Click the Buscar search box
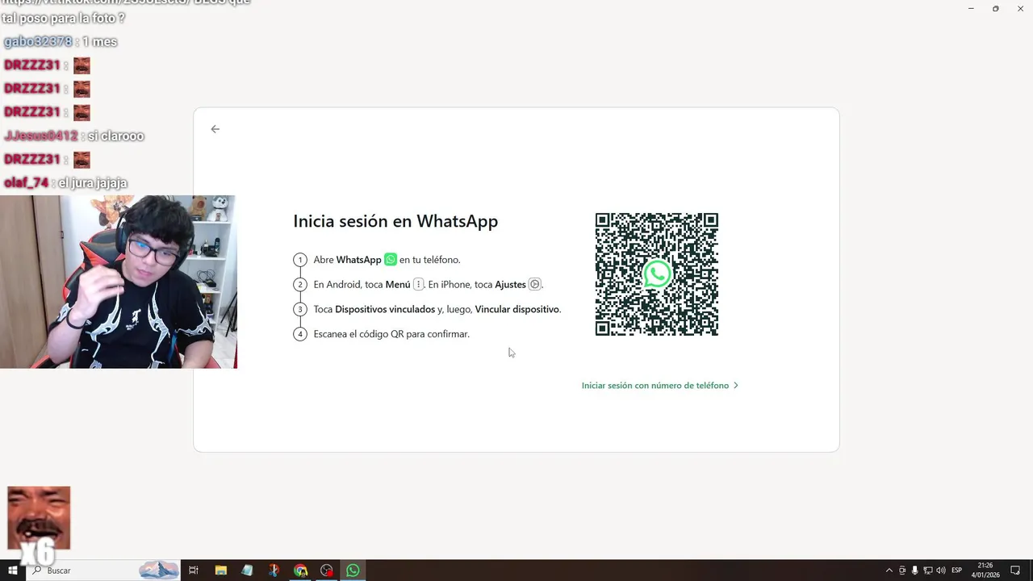 pyautogui.click(x=103, y=571)
